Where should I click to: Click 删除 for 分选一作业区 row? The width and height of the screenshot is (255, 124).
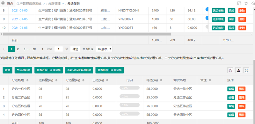(242, 89)
